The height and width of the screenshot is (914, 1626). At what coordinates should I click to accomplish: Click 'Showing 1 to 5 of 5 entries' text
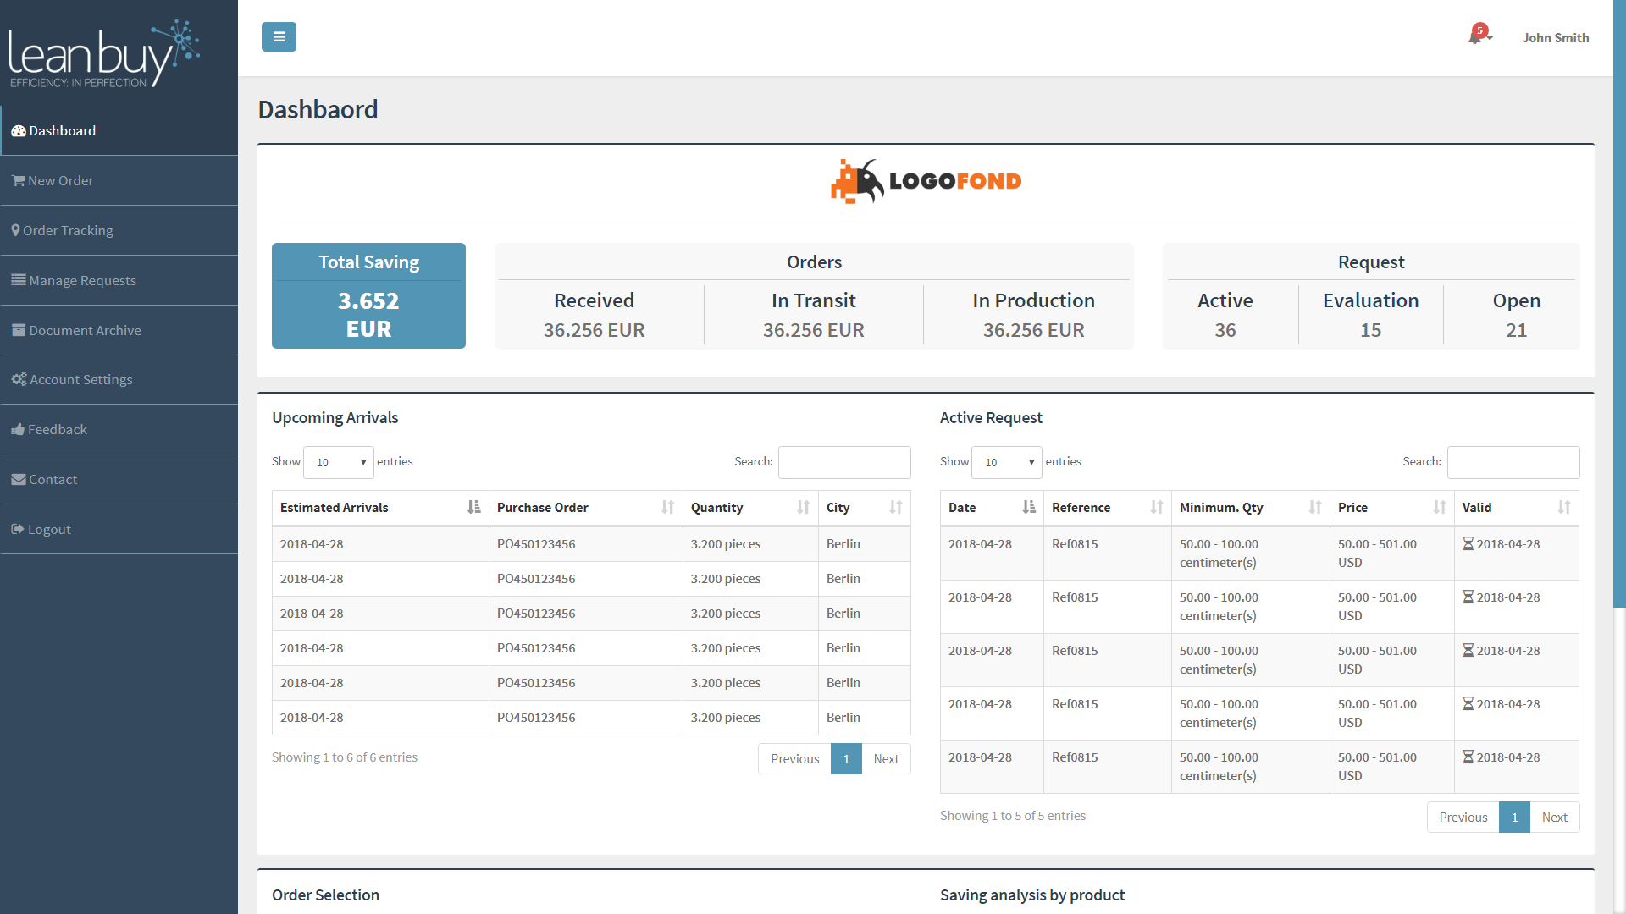coord(1013,816)
